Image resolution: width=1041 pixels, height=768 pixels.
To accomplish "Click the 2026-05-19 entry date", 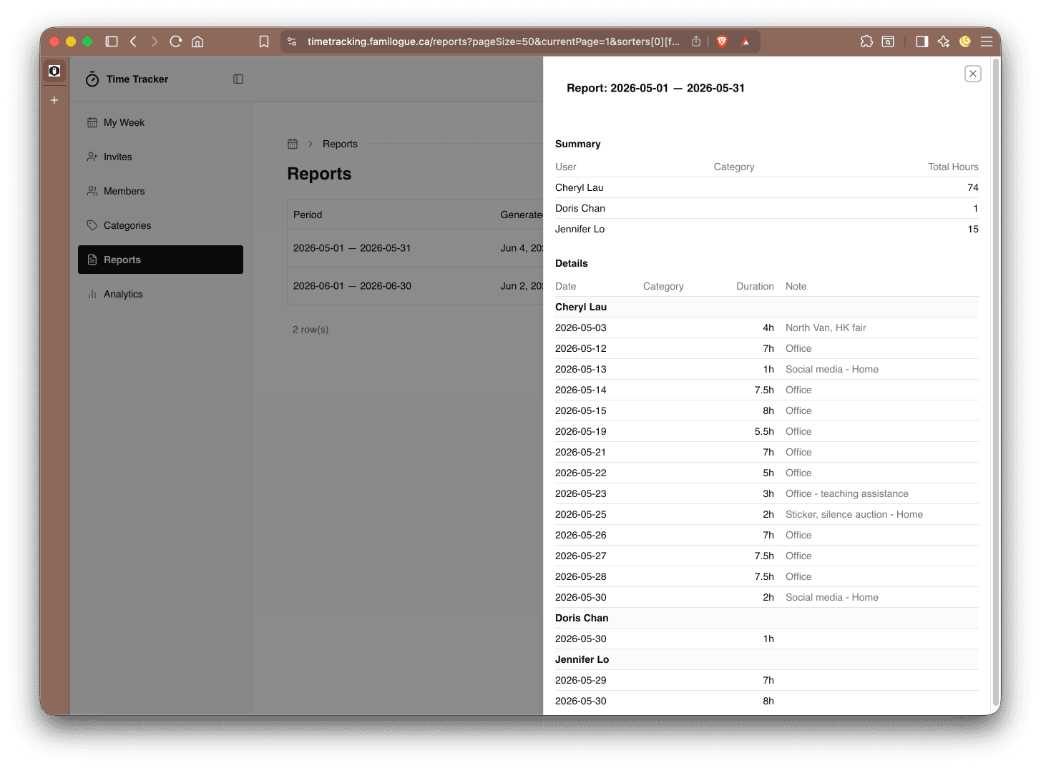I will coord(581,431).
